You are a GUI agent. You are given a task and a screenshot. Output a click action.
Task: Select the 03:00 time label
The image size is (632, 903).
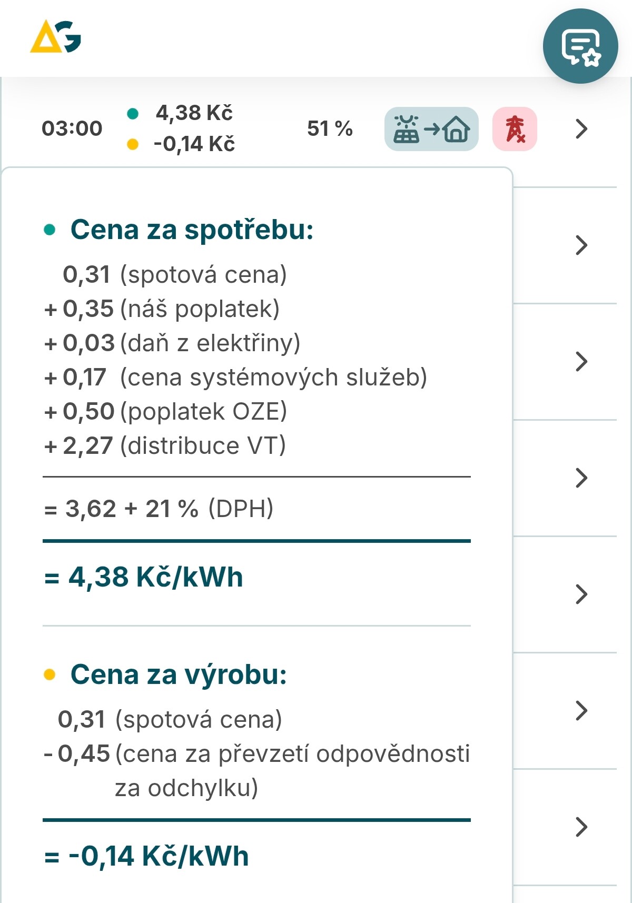[72, 128]
